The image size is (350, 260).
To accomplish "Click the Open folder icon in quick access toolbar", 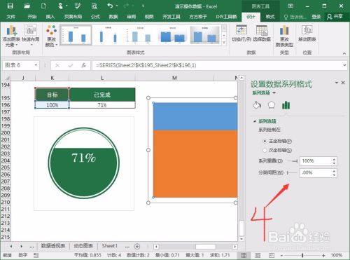I will pyautogui.click(x=27, y=6).
